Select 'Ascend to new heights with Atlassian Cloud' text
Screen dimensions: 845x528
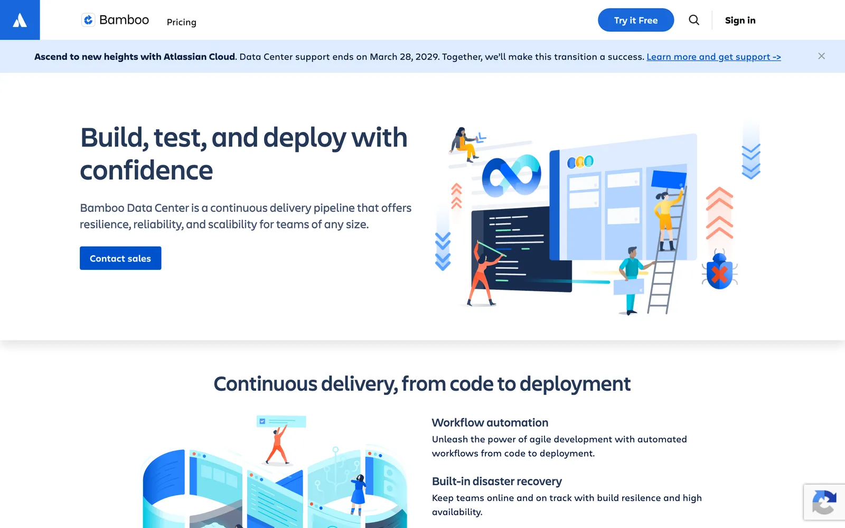[135, 56]
